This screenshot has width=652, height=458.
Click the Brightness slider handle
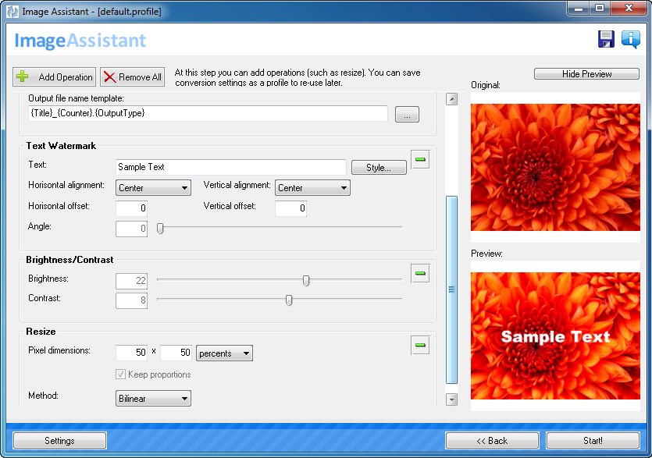[x=306, y=280]
